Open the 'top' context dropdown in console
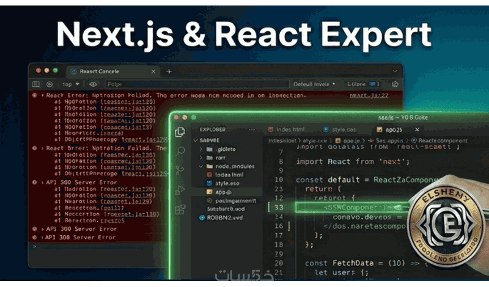The height and width of the screenshot is (287, 489). point(70,84)
